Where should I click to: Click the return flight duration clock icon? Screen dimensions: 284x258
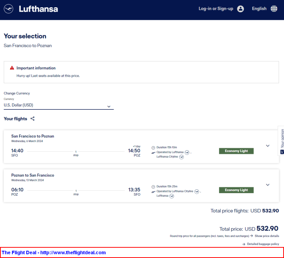tap(153, 187)
